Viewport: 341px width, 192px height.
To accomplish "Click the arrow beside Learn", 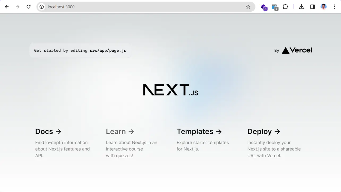I will [131, 132].
